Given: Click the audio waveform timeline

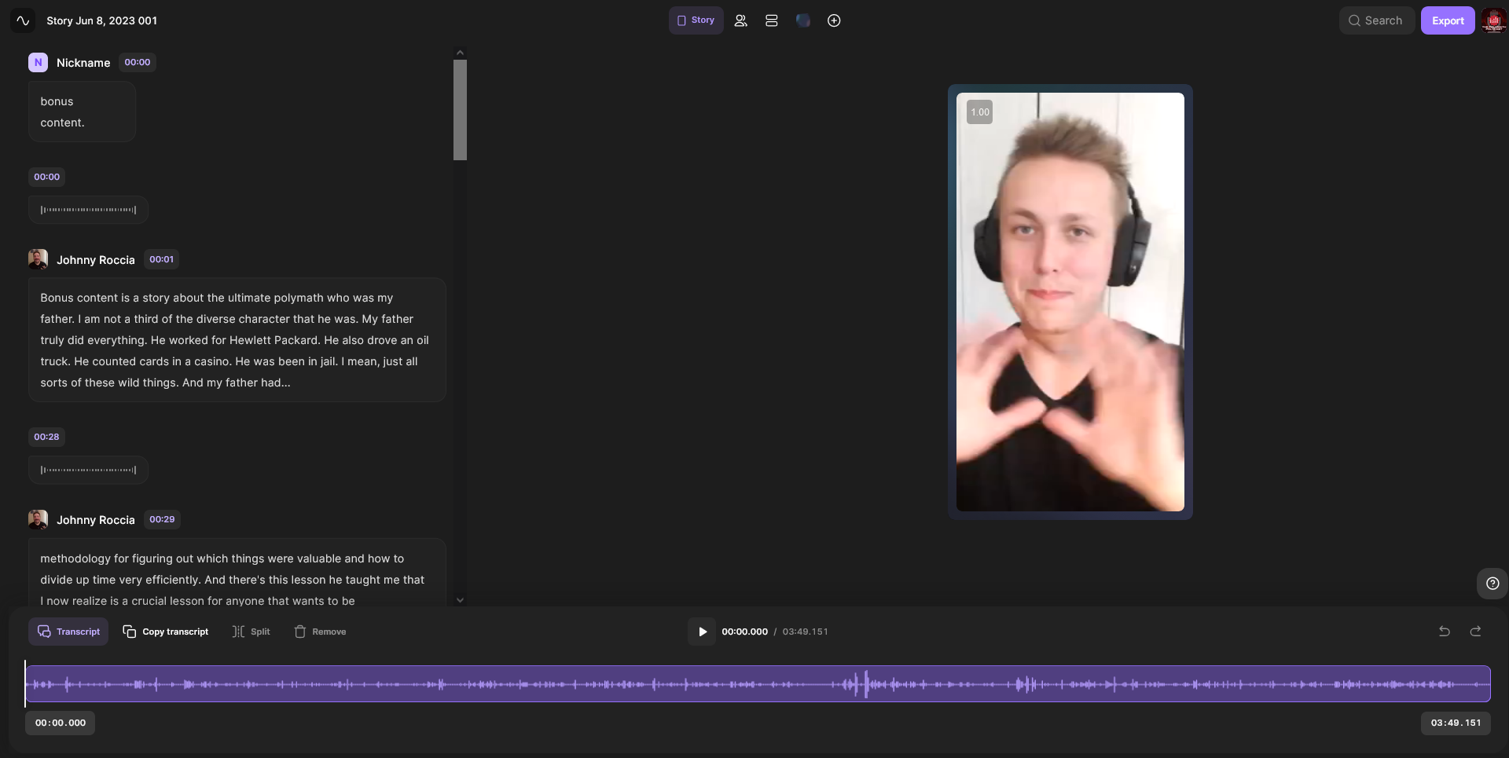Looking at the screenshot, I should click(758, 684).
